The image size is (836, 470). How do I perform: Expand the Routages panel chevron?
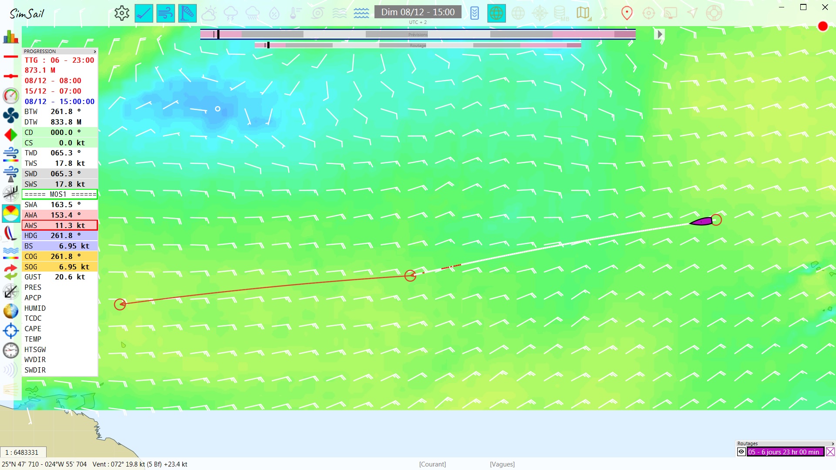(833, 443)
